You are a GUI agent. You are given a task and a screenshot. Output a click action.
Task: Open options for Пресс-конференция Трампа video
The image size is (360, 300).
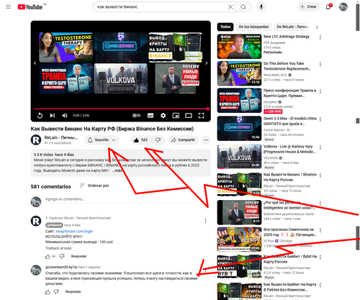320,91
